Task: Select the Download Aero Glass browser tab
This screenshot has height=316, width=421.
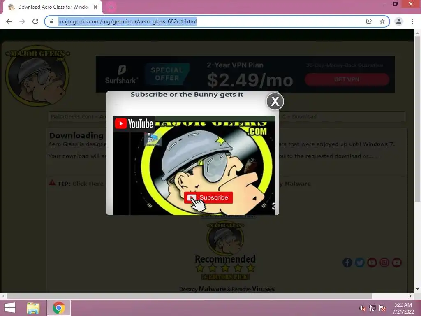Action: tap(53, 7)
